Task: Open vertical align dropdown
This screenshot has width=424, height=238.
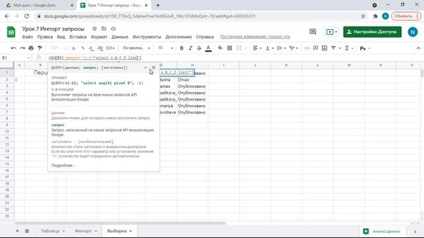Action: pyautogui.click(x=270, y=48)
